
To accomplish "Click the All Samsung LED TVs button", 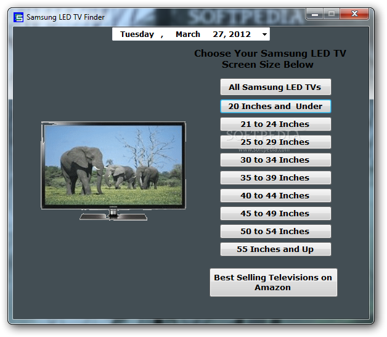I will [x=275, y=87].
